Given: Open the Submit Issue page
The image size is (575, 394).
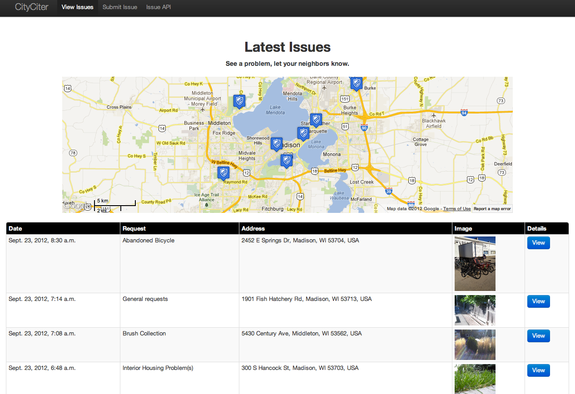Looking at the screenshot, I should tap(119, 7).
